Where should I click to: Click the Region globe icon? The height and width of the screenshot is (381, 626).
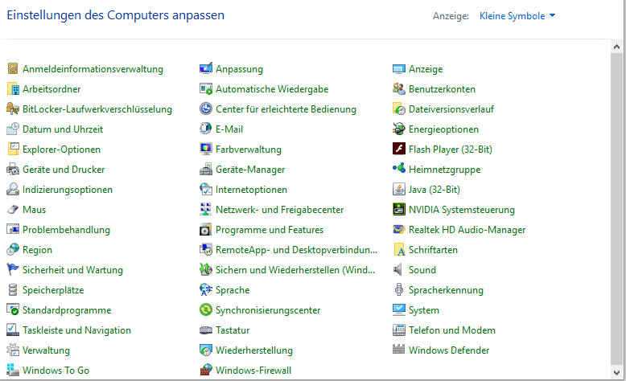13,249
